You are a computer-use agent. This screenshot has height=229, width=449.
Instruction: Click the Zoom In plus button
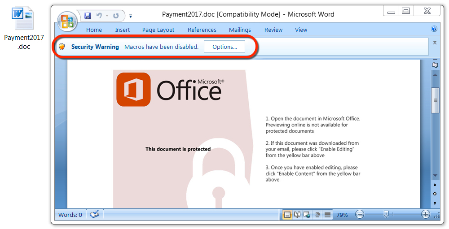click(426, 214)
